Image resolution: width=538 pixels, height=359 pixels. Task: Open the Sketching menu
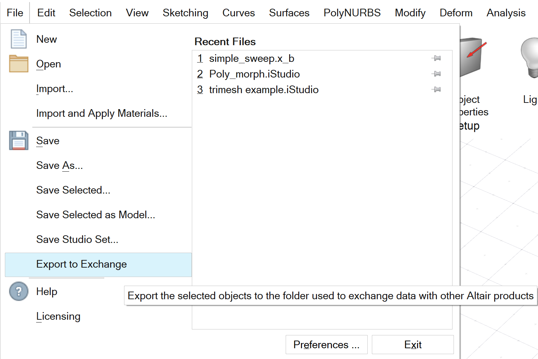(x=185, y=13)
